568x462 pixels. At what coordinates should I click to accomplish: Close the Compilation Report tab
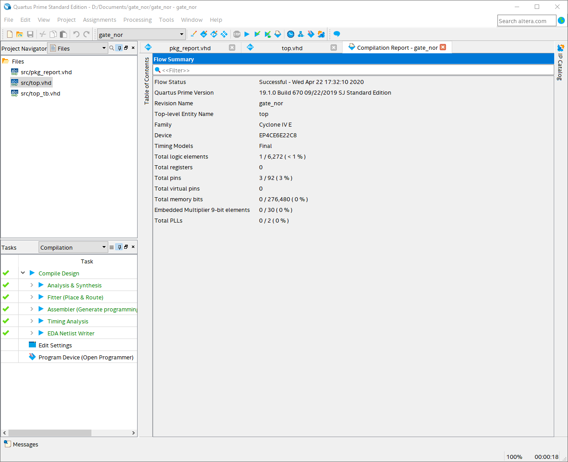tap(443, 47)
